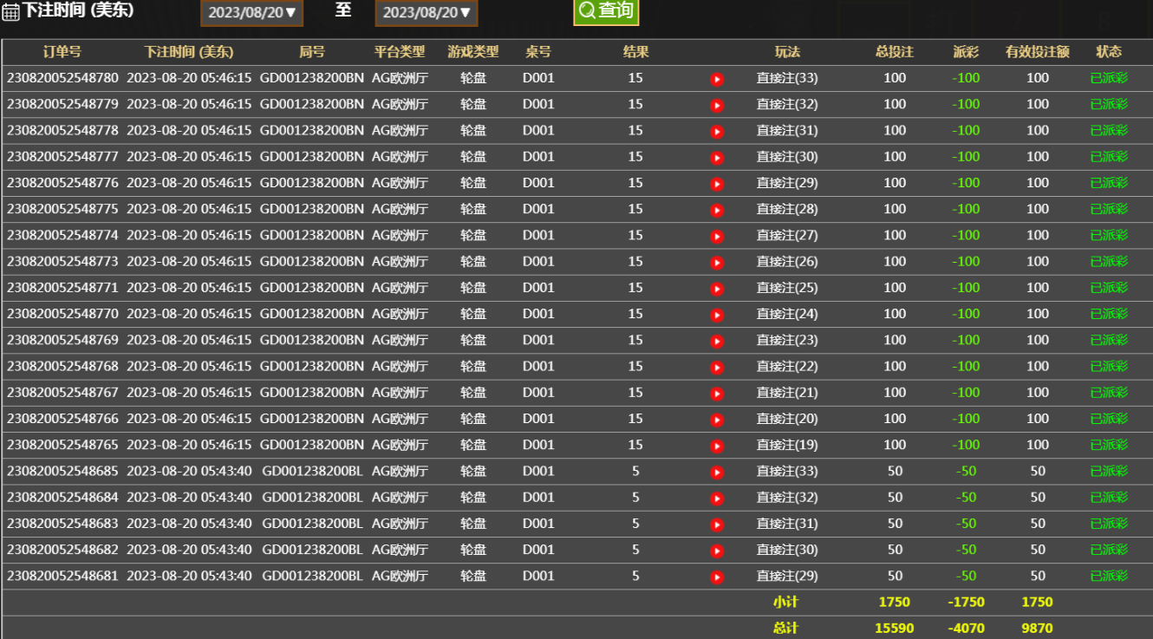Click the calendar icon beside 下注时间
Viewport: 1153px width, 639px height.
(x=10, y=12)
